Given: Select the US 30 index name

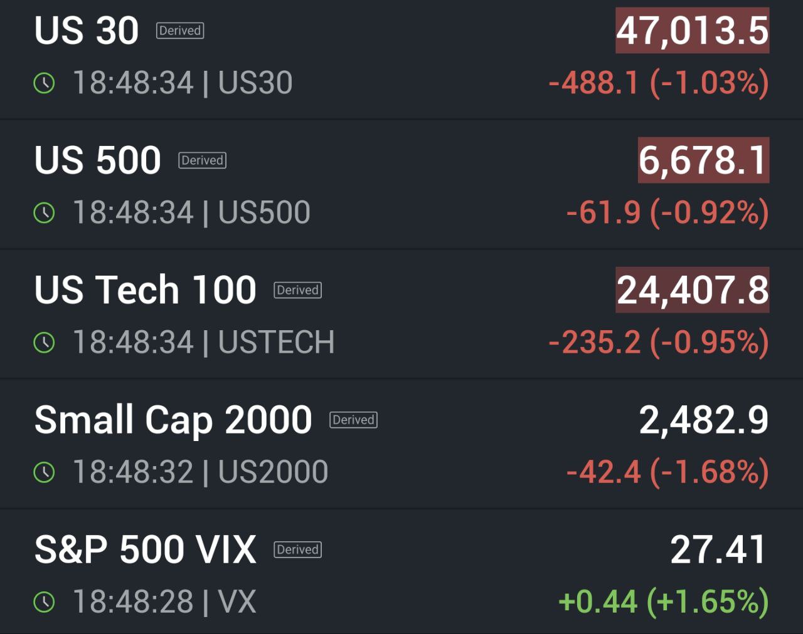Looking at the screenshot, I should [85, 29].
